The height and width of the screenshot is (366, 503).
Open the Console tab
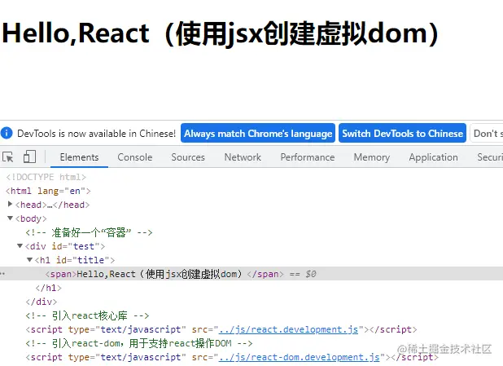[135, 157]
